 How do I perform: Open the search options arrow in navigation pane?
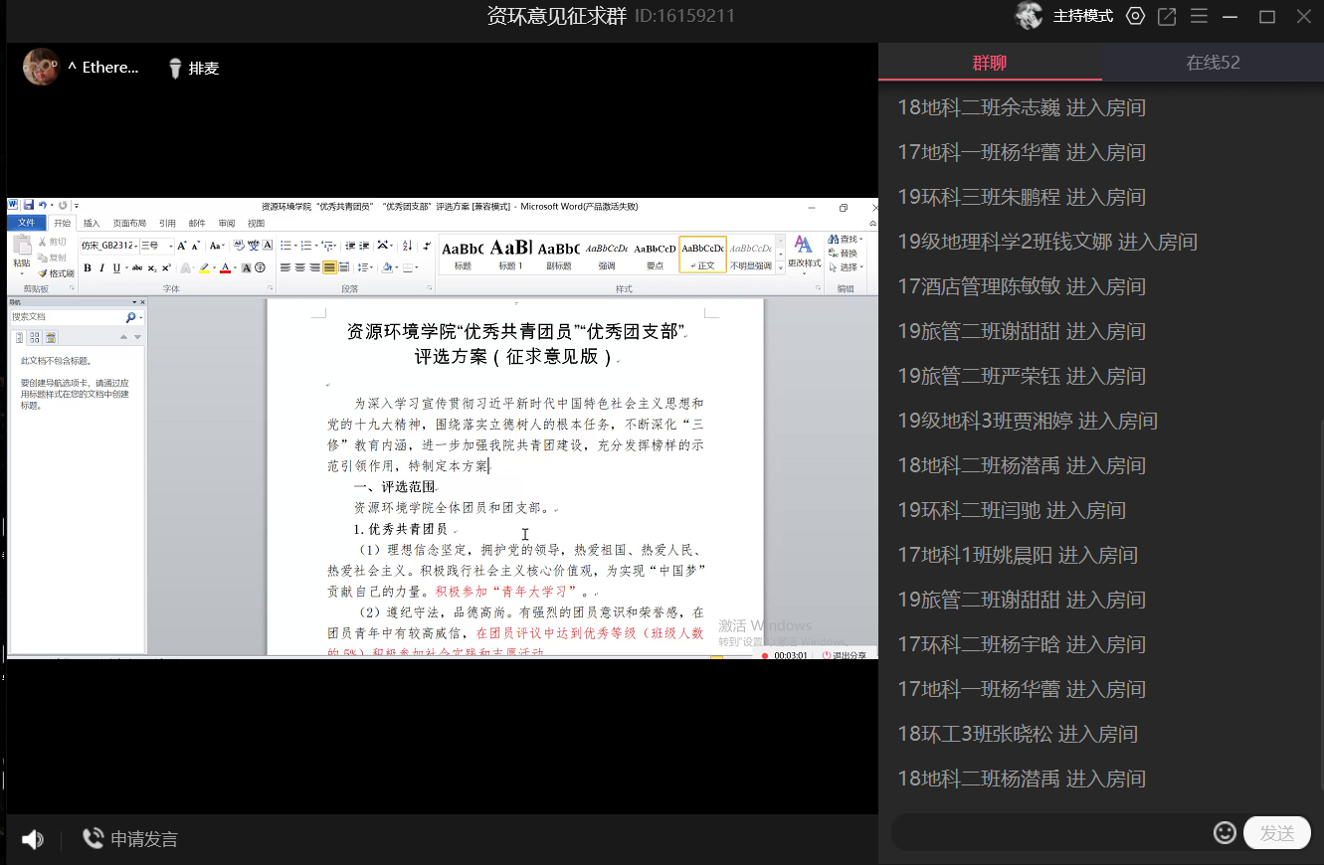click(x=141, y=317)
